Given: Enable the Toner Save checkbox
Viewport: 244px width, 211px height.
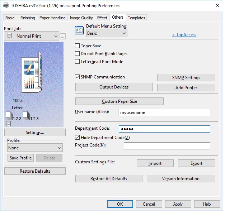Looking at the screenshot, I should (78, 46).
